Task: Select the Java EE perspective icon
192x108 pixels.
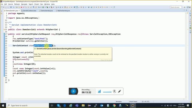Action: pyautogui.click(x=188, y=7)
